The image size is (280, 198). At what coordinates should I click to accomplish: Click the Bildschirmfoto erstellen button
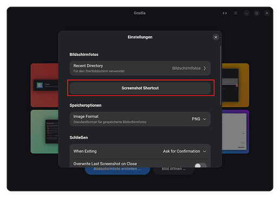point(118,171)
